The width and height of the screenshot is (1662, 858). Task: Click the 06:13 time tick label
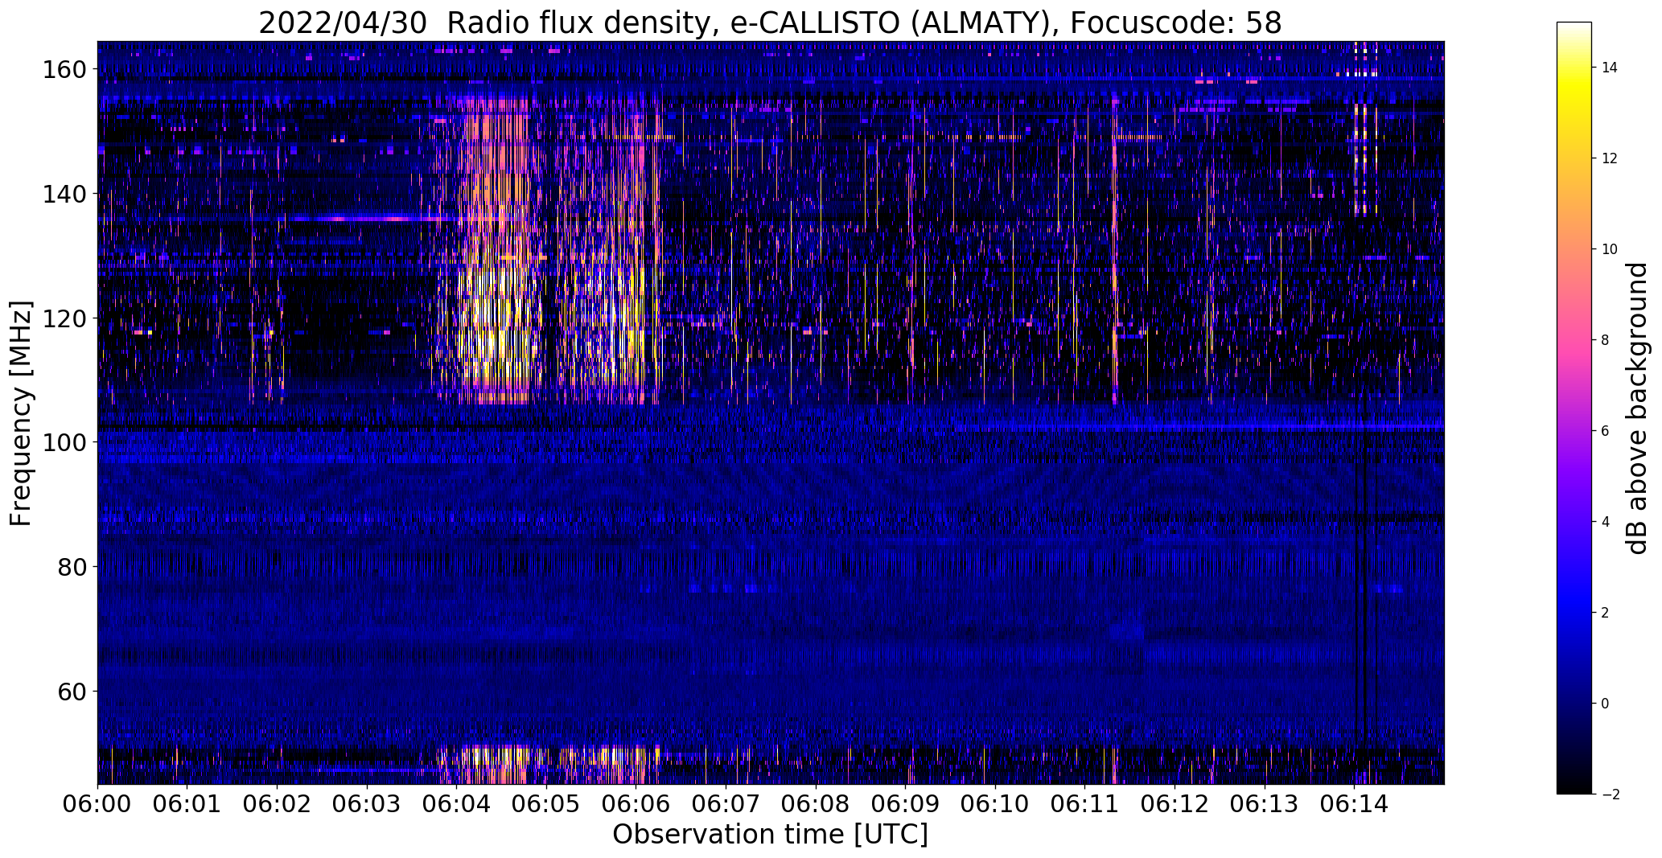coord(1264,803)
